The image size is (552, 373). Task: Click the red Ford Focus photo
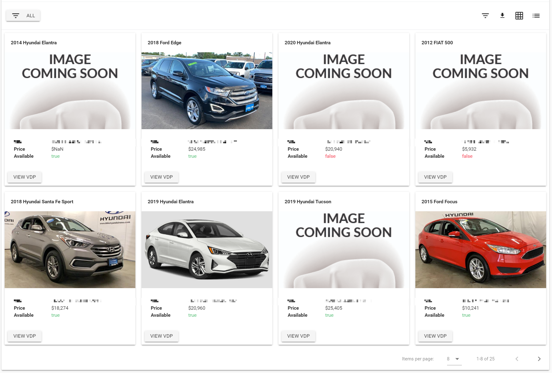481,250
